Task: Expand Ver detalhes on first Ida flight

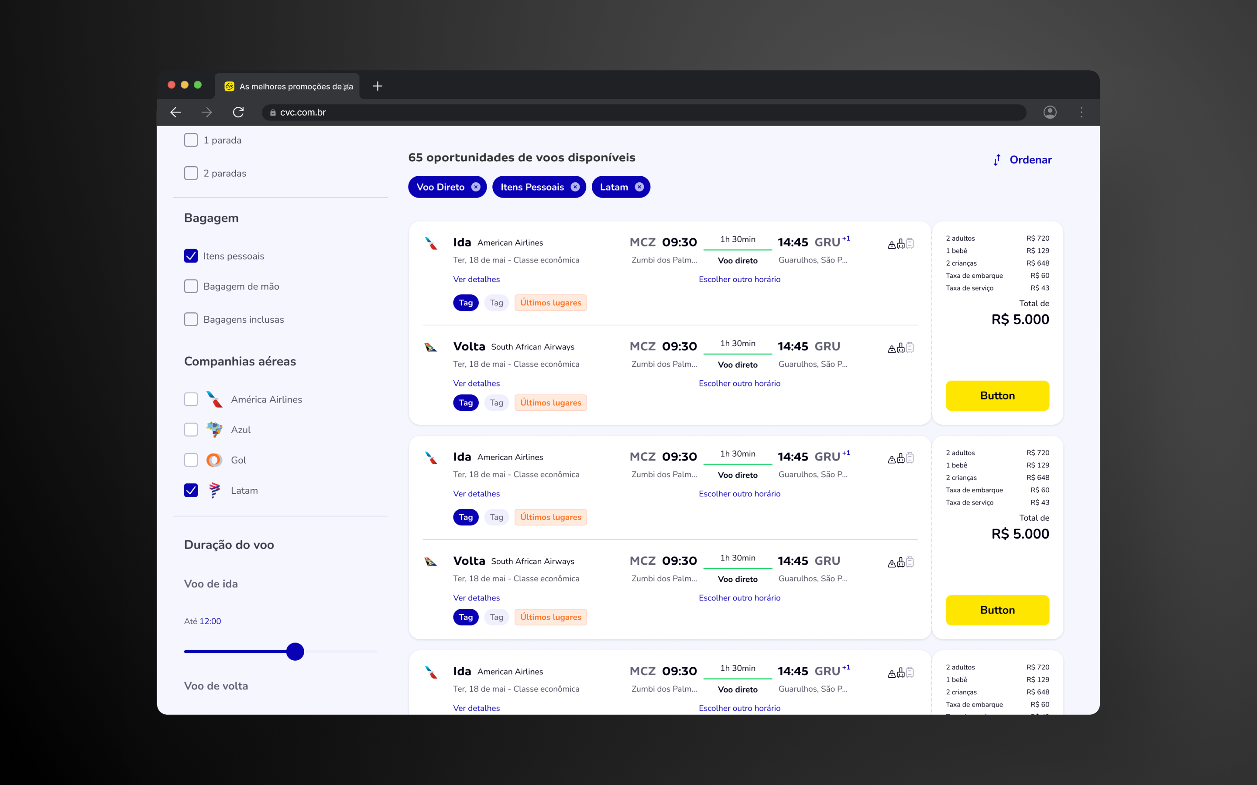Action: 476,279
